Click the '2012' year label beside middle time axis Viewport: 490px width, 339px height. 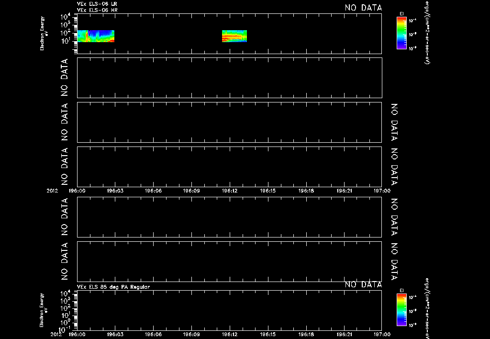pos(52,191)
